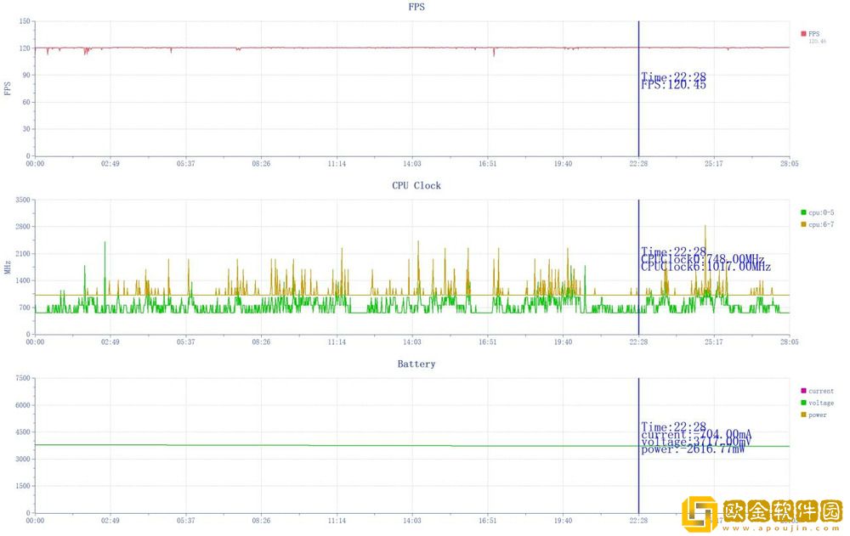Click the orange watermark logo icon
850x536 pixels.
tap(699, 514)
